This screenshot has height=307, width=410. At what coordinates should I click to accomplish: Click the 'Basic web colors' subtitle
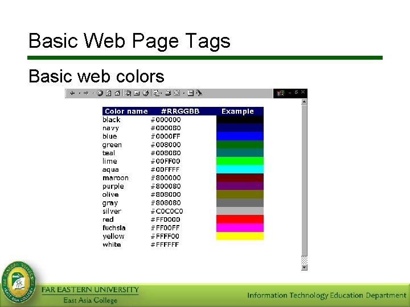(96, 76)
